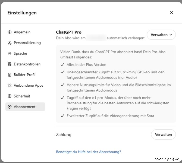Click the 'Uneingeschränkter Zugriff auf o1, o1-mini' text
The height and width of the screenshot is (163, 182).
coord(115,75)
